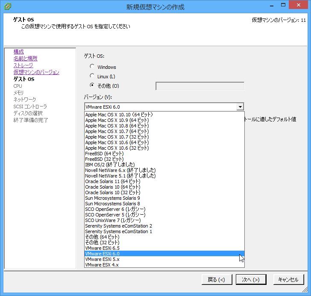This screenshot has height=296, width=311.
Task: Select Sun Microsystems Solaris 9
Action: pos(164,198)
